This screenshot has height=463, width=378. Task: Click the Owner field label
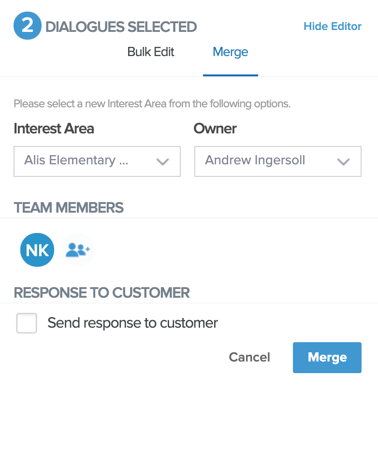click(x=215, y=129)
